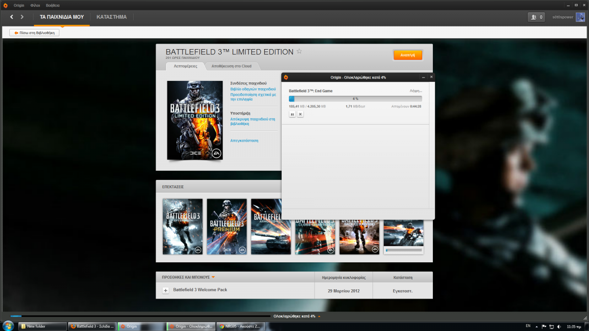The width and height of the screenshot is (589, 331).
Task: Open the Origin menu
Action: pos(19,4)
